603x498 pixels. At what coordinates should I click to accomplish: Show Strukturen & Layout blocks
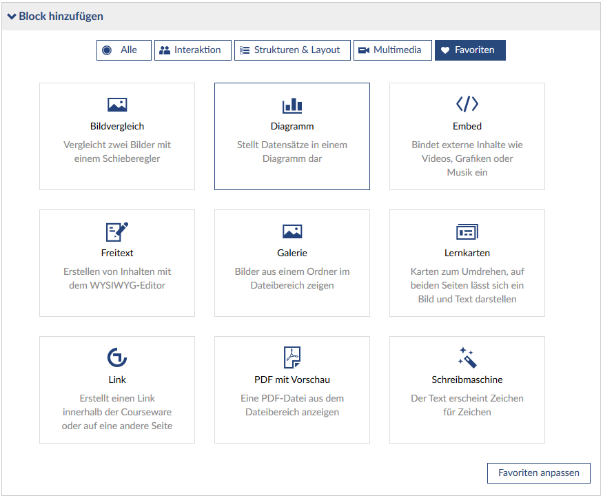[x=292, y=50]
